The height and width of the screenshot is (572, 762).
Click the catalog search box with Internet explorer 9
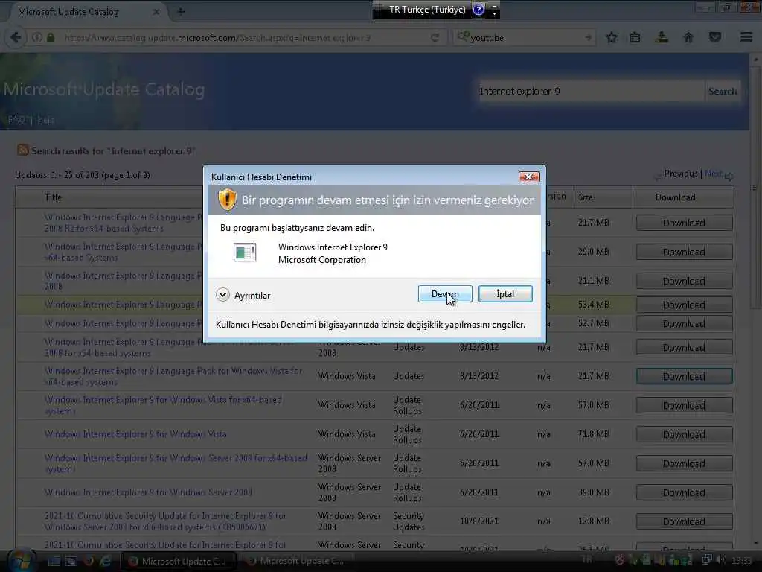tap(592, 91)
